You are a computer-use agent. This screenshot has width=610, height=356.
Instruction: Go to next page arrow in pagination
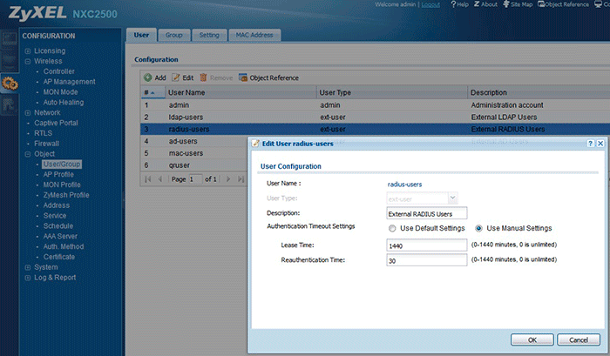(x=228, y=178)
